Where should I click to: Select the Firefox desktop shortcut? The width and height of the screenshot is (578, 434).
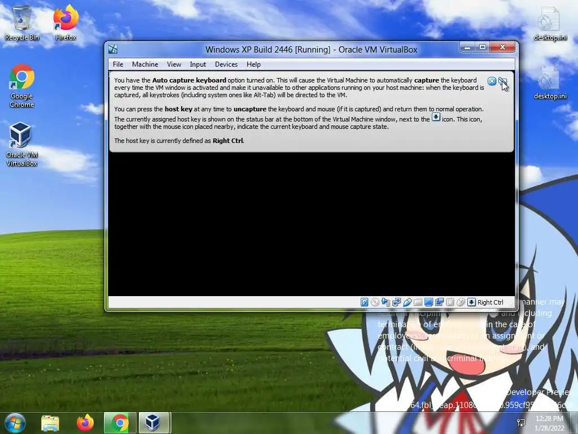(65, 23)
